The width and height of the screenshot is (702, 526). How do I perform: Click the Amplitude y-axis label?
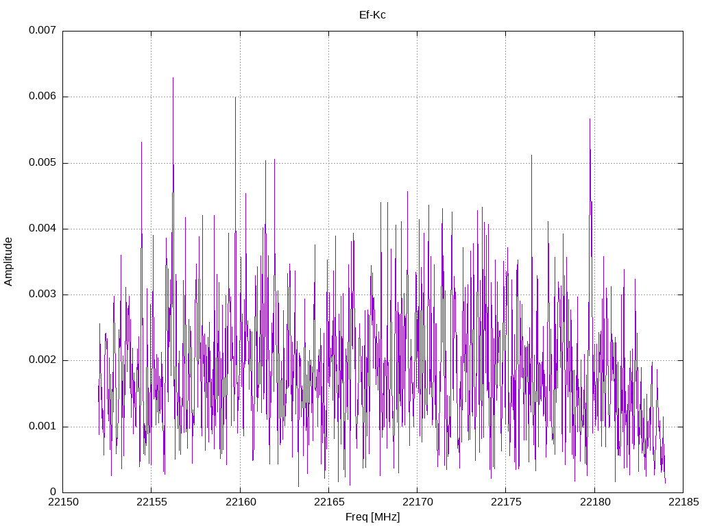pos(8,262)
